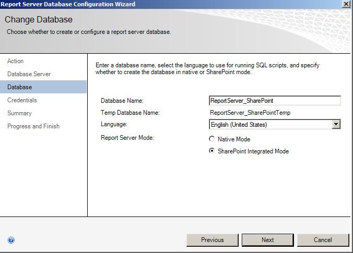Go to the Credentials step
353x253 pixels.
pyautogui.click(x=22, y=100)
